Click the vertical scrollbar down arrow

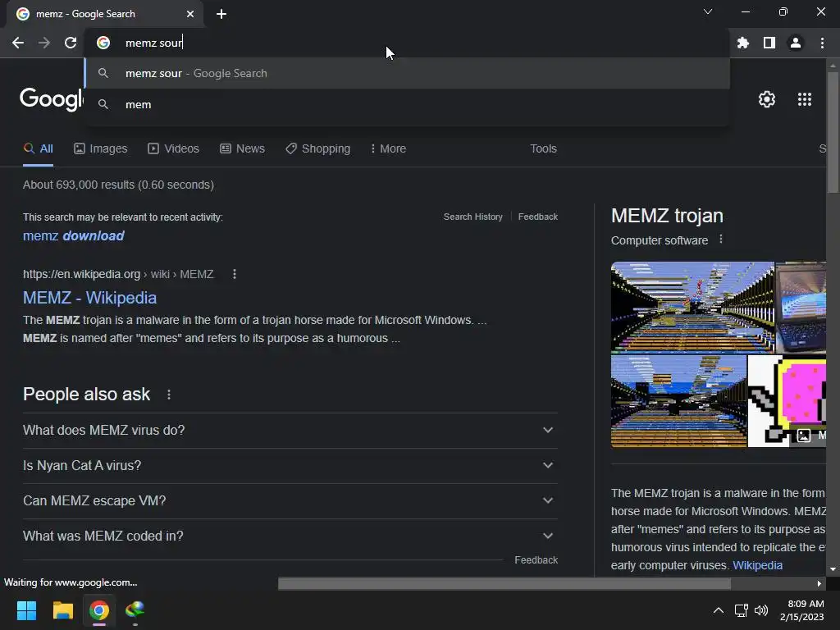pos(833,569)
